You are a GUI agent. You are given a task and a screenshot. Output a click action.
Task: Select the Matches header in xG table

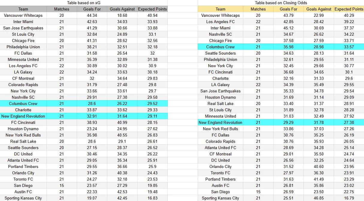(x=62, y=9)
